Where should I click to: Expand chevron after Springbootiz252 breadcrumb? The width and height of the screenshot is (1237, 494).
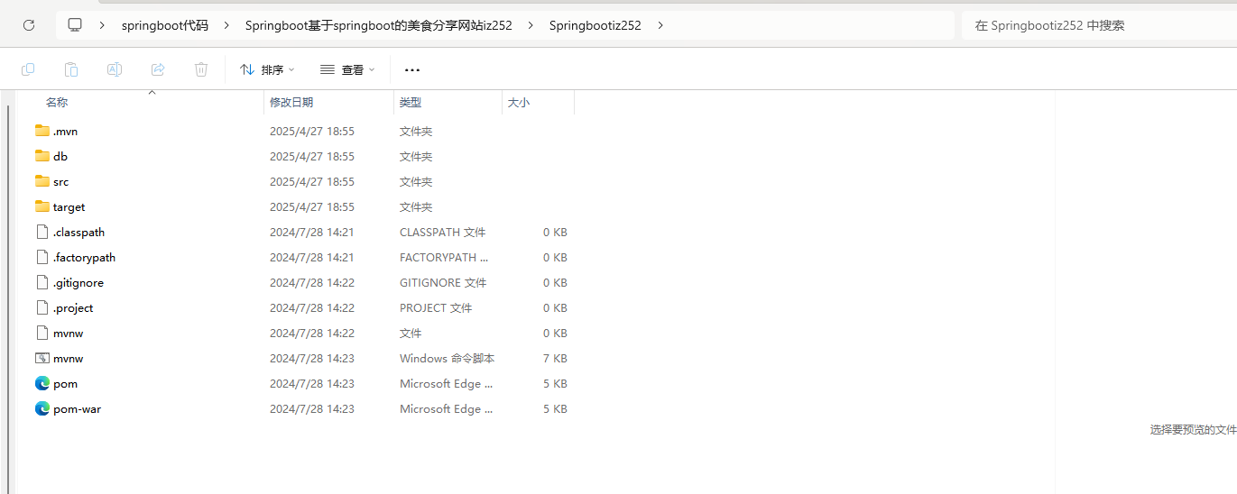(660, 25)
